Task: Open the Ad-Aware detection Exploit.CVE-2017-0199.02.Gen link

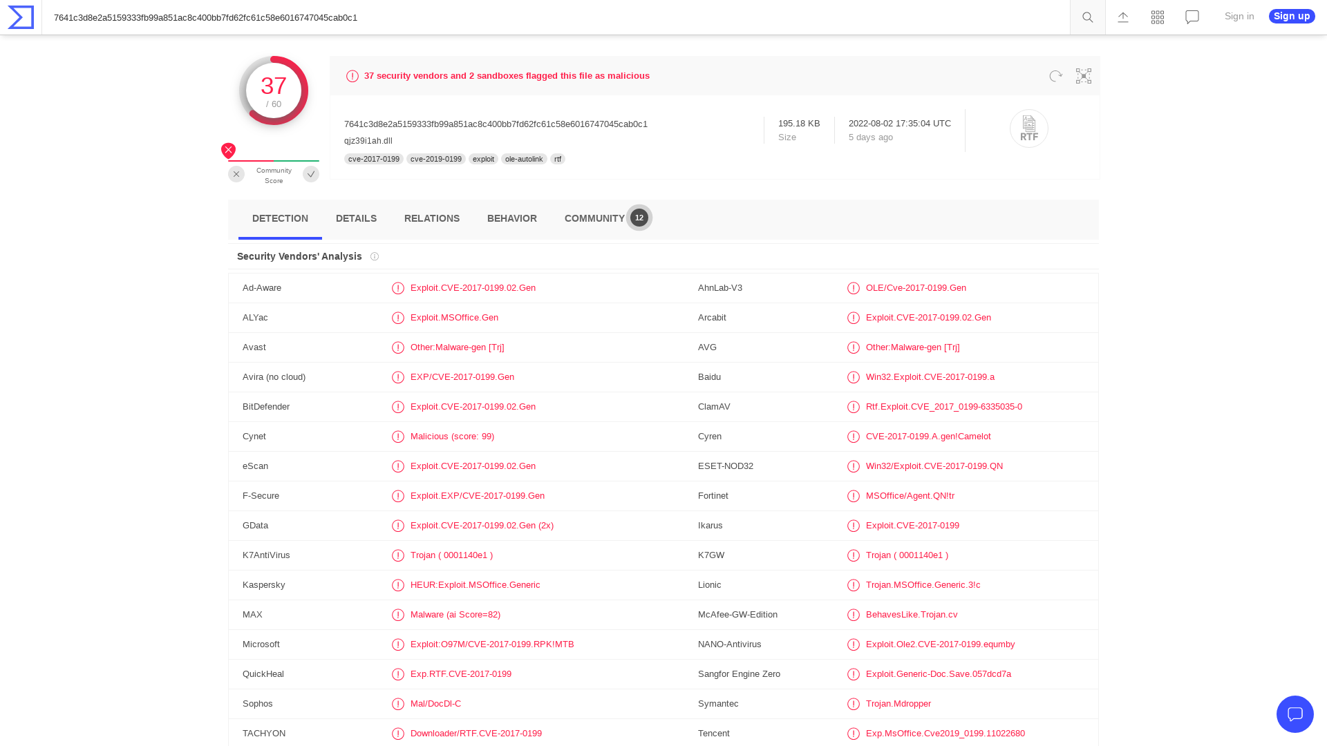Action: coord(473,288)
